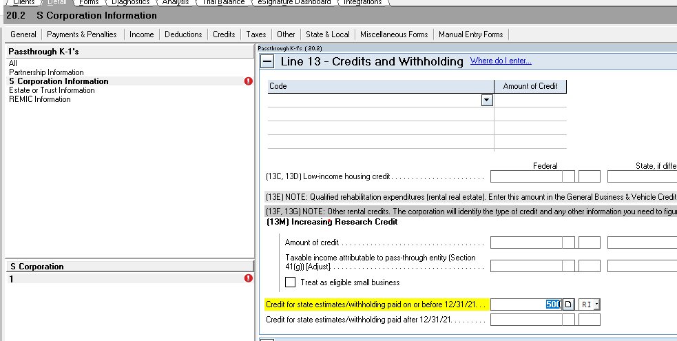Open the Where do I enter link

click(x=501, y=61)
